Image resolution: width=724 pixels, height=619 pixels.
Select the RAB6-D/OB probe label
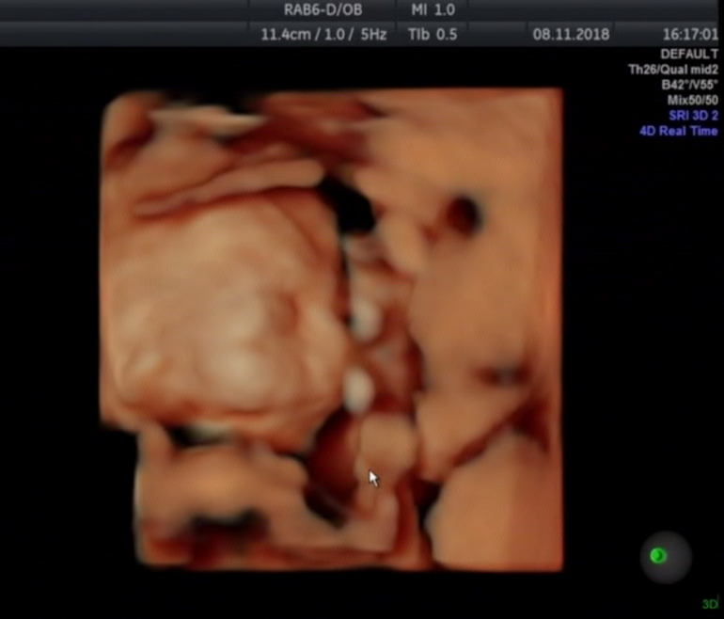pos(325,10)
